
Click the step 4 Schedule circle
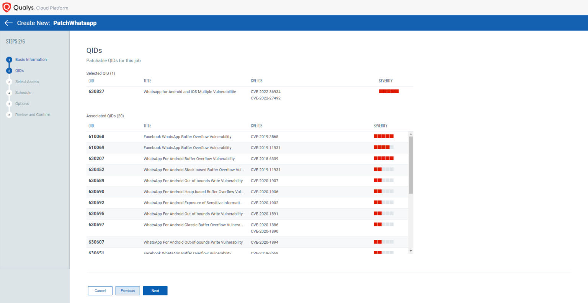coord(9,93)
